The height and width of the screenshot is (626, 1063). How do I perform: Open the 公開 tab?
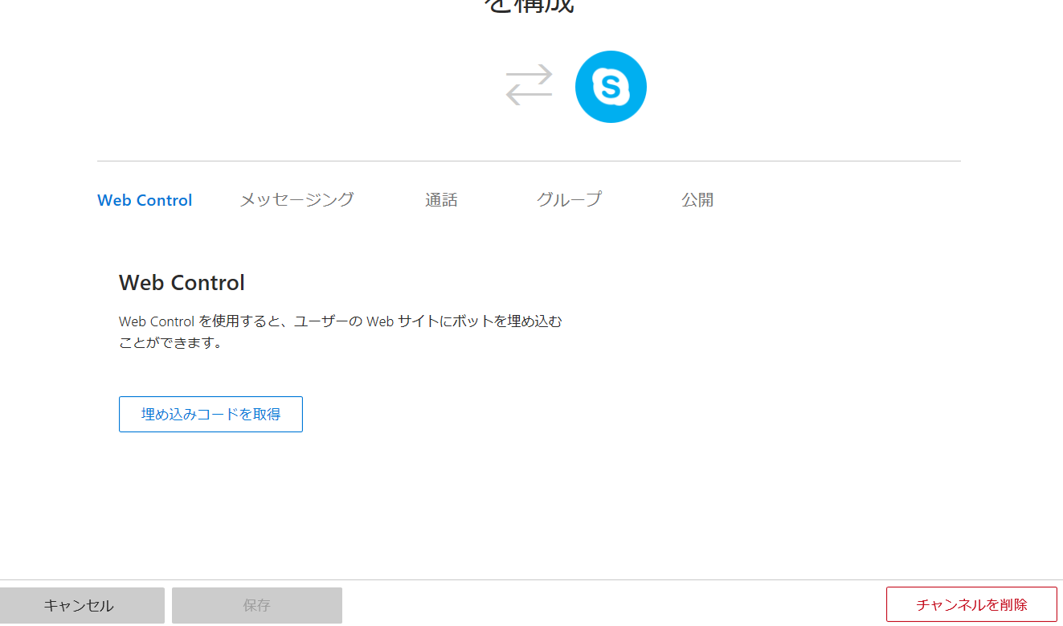tap(697, 199)
